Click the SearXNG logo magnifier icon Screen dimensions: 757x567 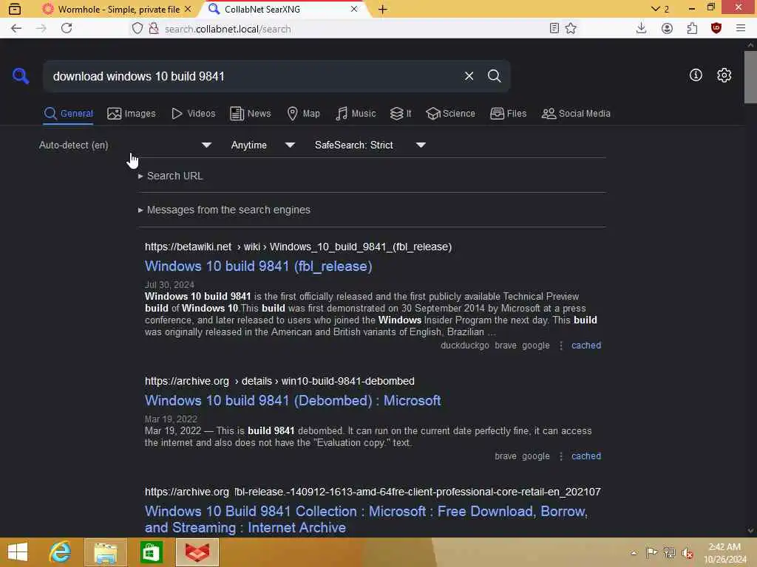pos(21,76)
